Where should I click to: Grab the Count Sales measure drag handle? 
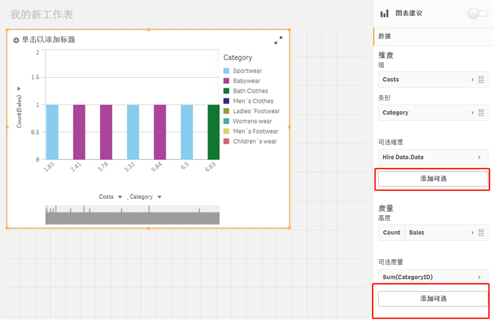tap(481, 233)
